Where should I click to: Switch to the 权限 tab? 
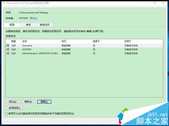click(x=12, y=25)
